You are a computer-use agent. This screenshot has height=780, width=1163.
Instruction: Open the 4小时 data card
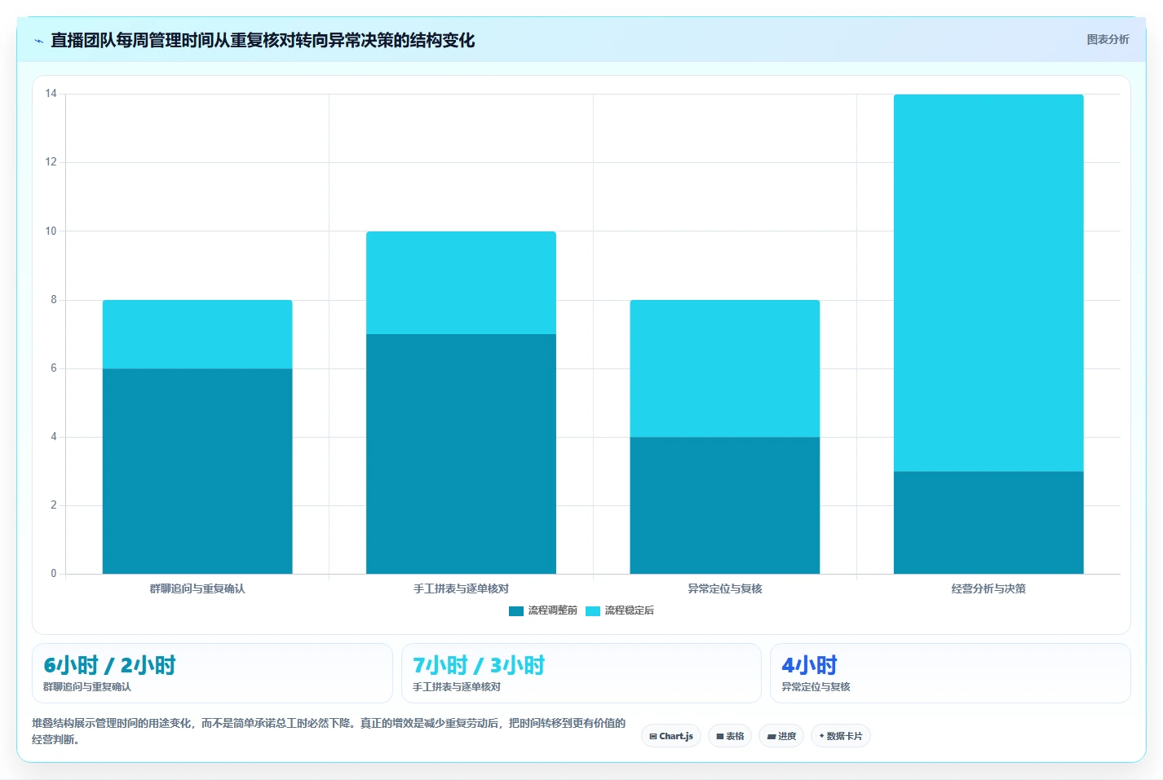[x=950, y=673]
